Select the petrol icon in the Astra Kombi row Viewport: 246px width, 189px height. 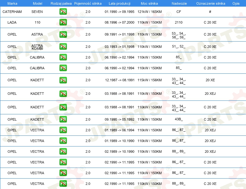coord(63,47)
